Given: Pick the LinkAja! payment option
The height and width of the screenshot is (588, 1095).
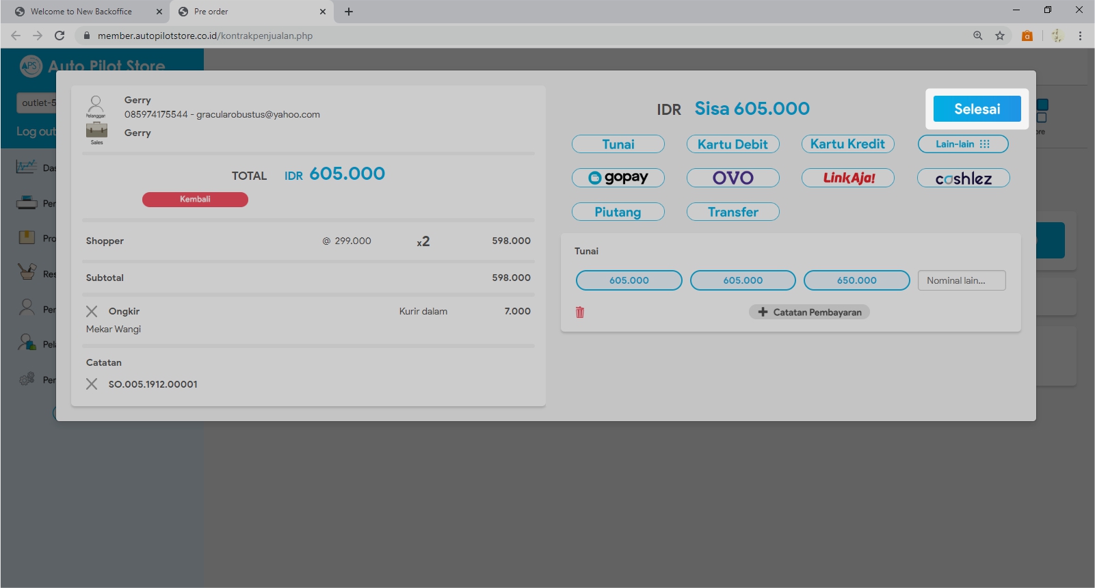Looking at the screenshot, I should [848, 178].
